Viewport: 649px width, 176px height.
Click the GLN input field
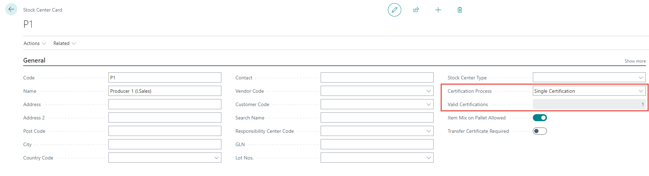pos(377,144)
